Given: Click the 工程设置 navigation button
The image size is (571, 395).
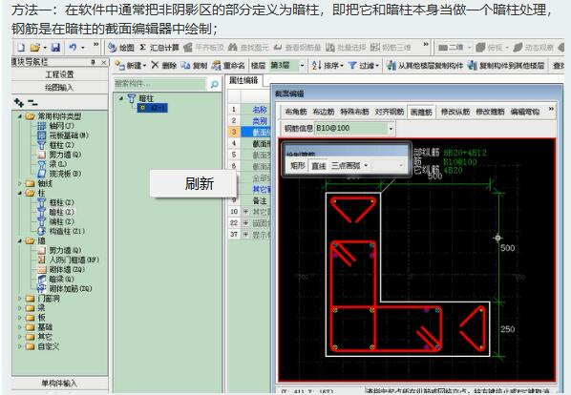Looking at the screenshot, I should click(x=60, y=74).
